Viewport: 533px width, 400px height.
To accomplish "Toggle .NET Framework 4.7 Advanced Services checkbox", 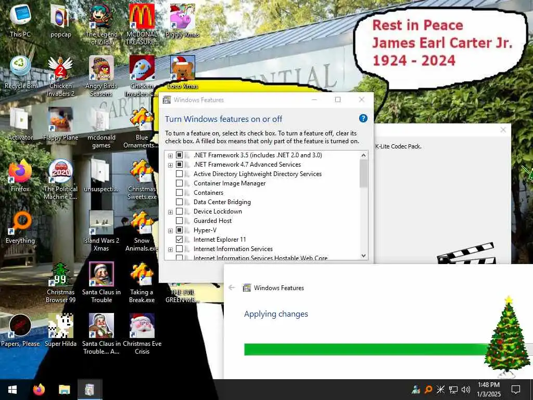I will 179,165.
